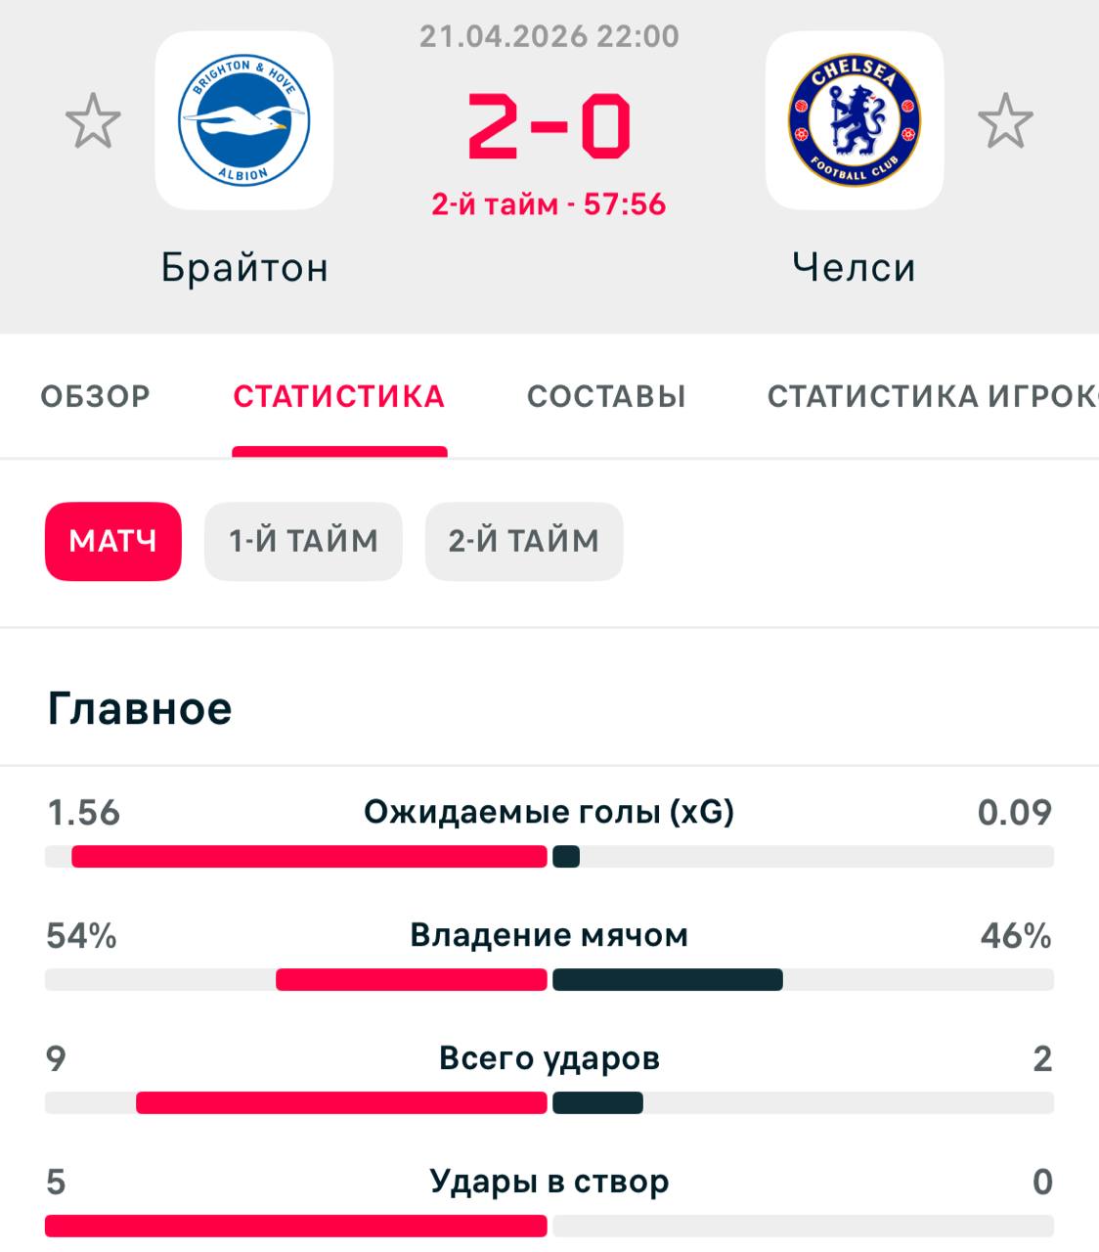Click the Брайтон team name
Viewport: 1099px width, 1252px height.
tap(244, 267)
